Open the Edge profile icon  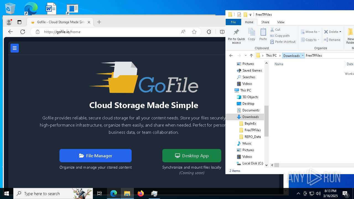point(9,22)
